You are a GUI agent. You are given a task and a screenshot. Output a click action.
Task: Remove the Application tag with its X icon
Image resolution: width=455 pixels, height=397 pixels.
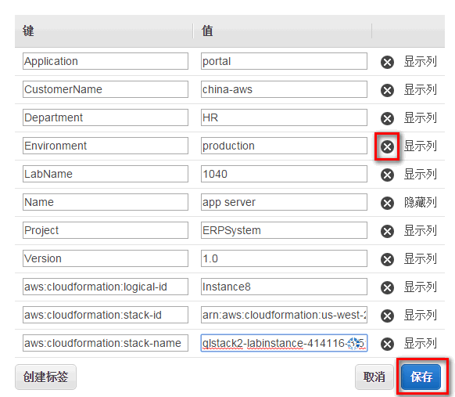coord(387,62)
